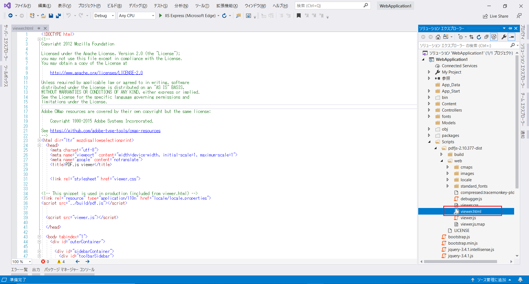Collapse all nodes in Solution Explorer

pos(487,37)
